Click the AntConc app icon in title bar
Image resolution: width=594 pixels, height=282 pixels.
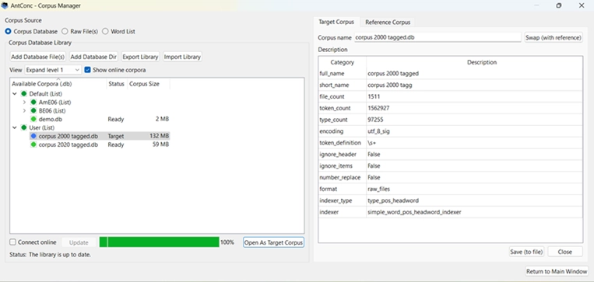coord(5,5)
